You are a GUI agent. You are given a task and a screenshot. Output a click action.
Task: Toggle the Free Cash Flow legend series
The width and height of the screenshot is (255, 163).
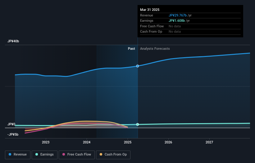coord(77,155)
